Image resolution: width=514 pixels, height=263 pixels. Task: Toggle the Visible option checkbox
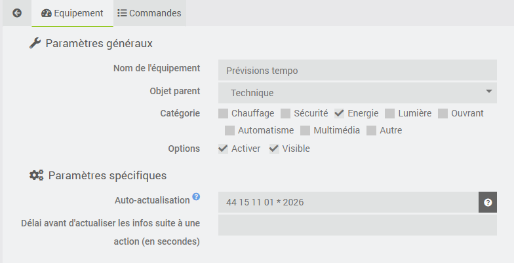(x=274, y=149)
